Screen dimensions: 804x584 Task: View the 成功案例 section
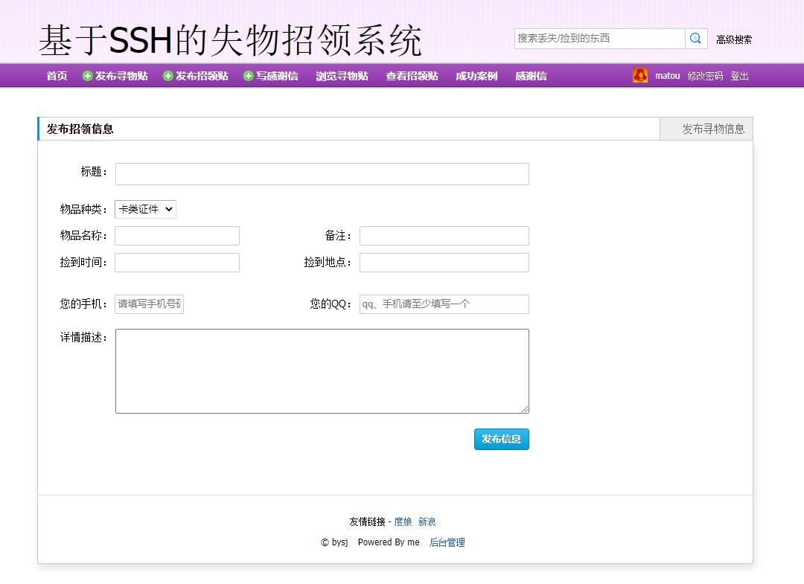click(475, 75)
